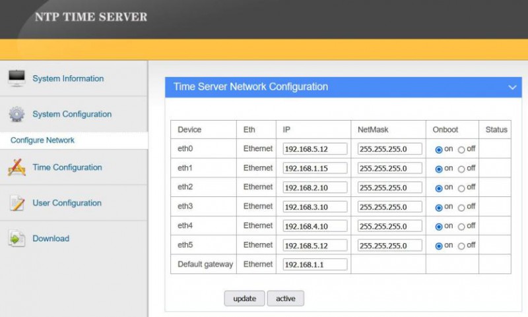
Task: Focus the eth2 NetMask field
Action: click(x=389, y=188)
